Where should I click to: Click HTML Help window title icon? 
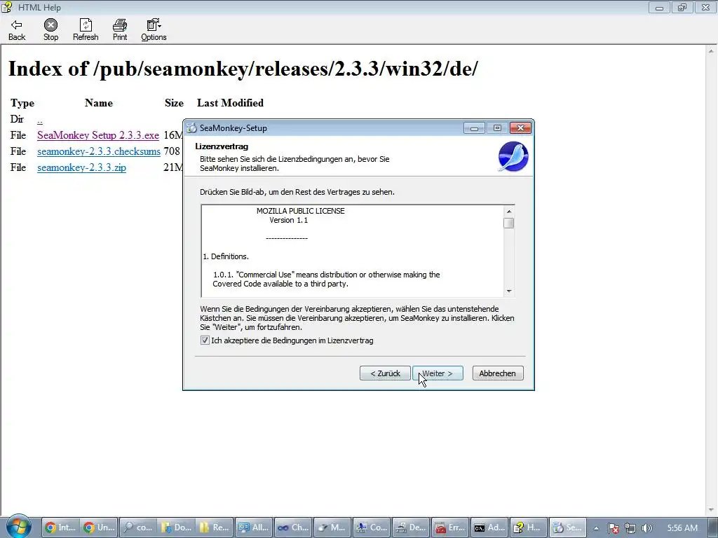click(x=7, y=7)
